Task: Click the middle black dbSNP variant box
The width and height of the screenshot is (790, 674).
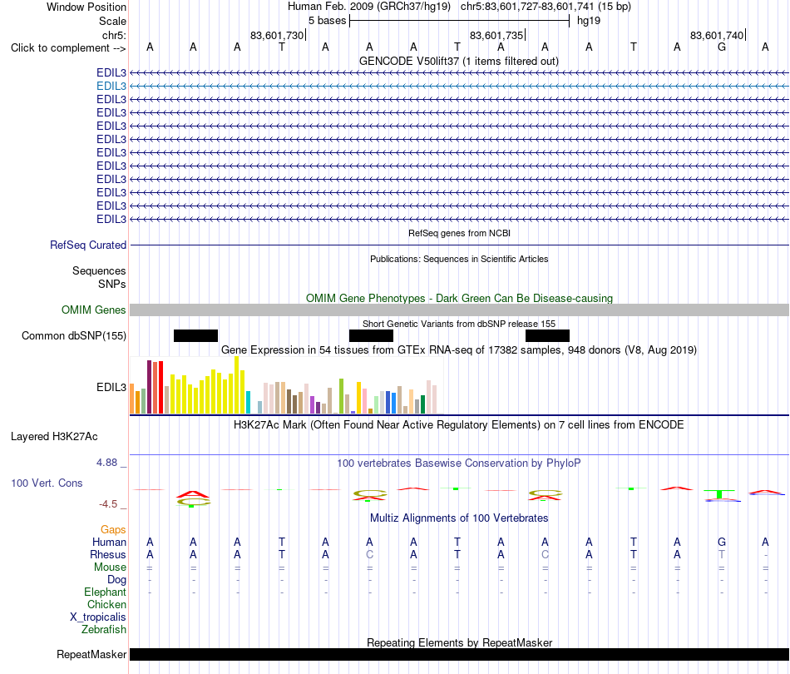Action: pyautogui.click(x=372, y=335)
